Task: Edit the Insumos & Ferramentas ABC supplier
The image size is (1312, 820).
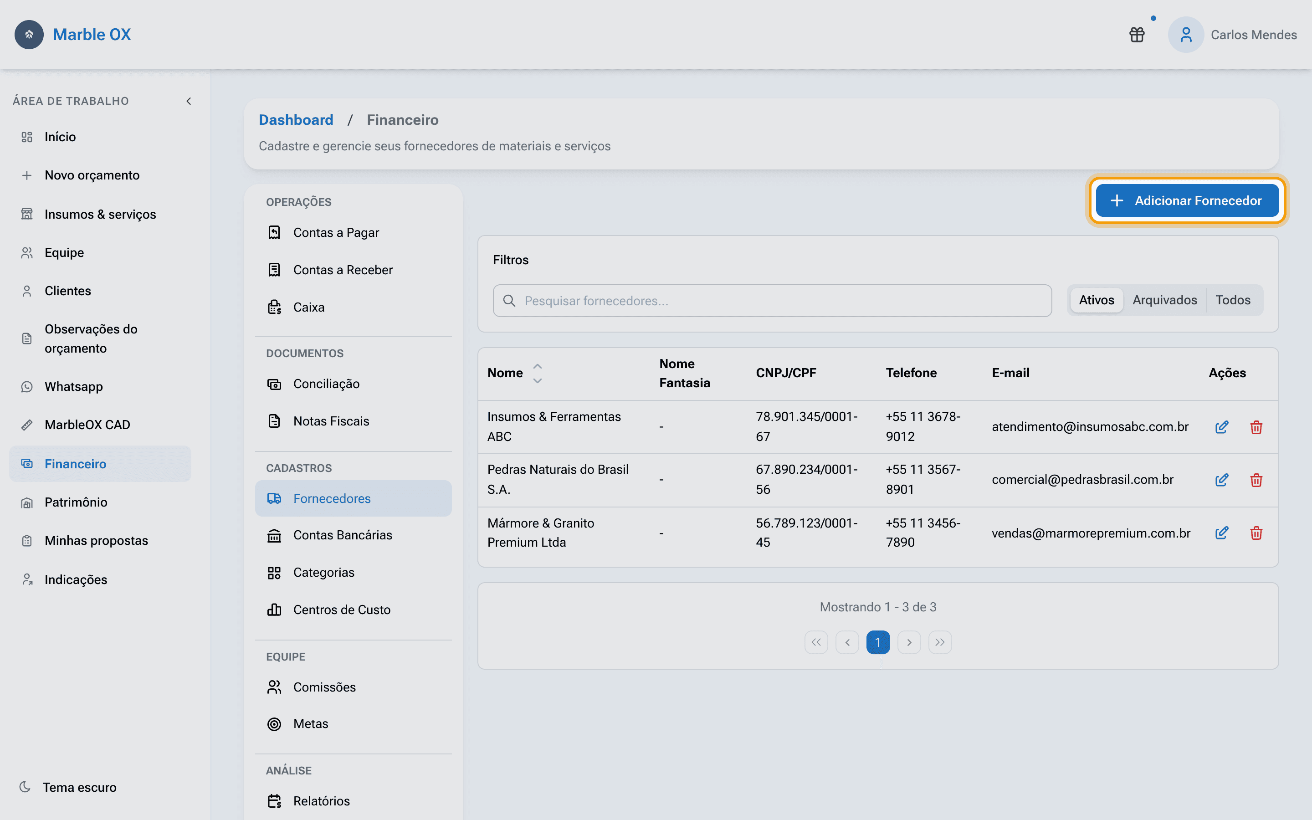Action: pos(1221,427)
